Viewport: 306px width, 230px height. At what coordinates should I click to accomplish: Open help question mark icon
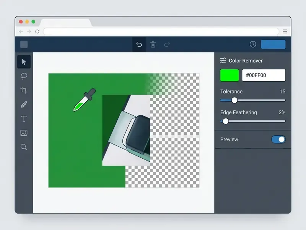pyautogui.click(x=253, y=44)
